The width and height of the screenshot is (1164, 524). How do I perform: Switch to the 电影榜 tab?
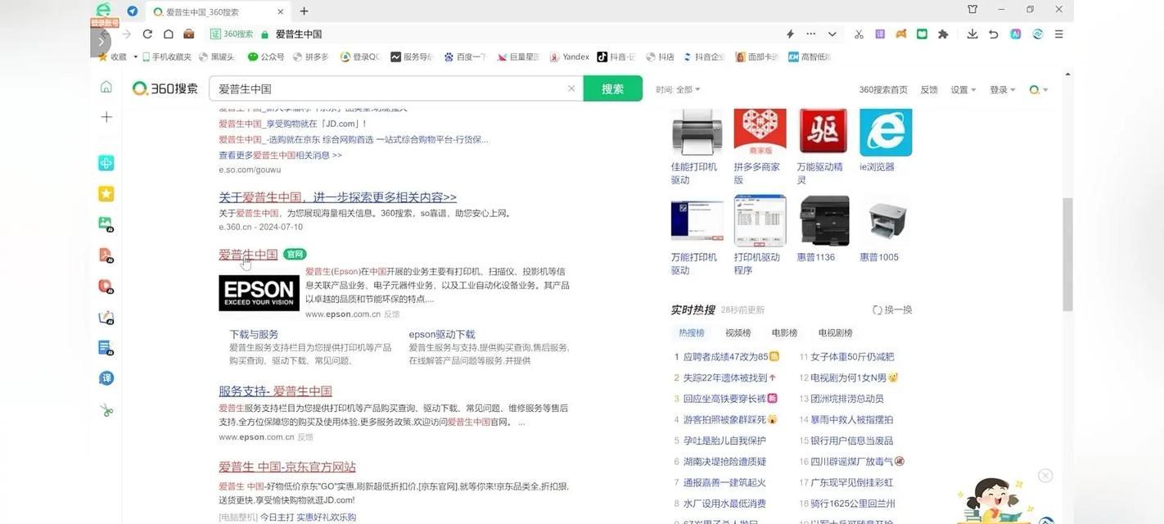click(784, 332)
